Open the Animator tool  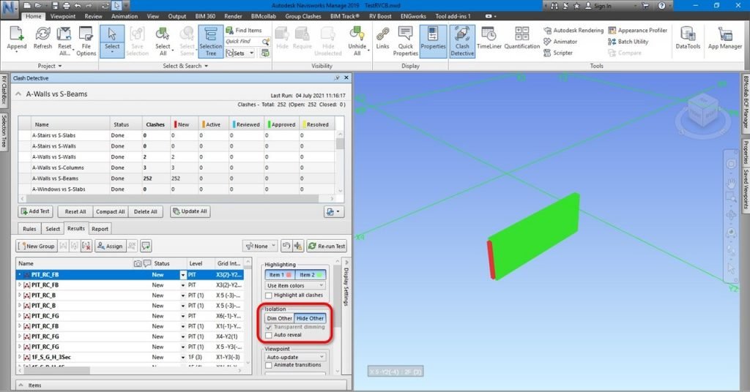pos(560,42)
